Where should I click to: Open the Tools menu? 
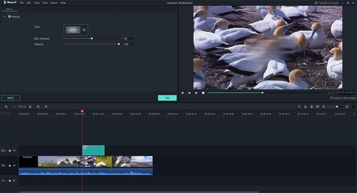[x=37, y=3]
